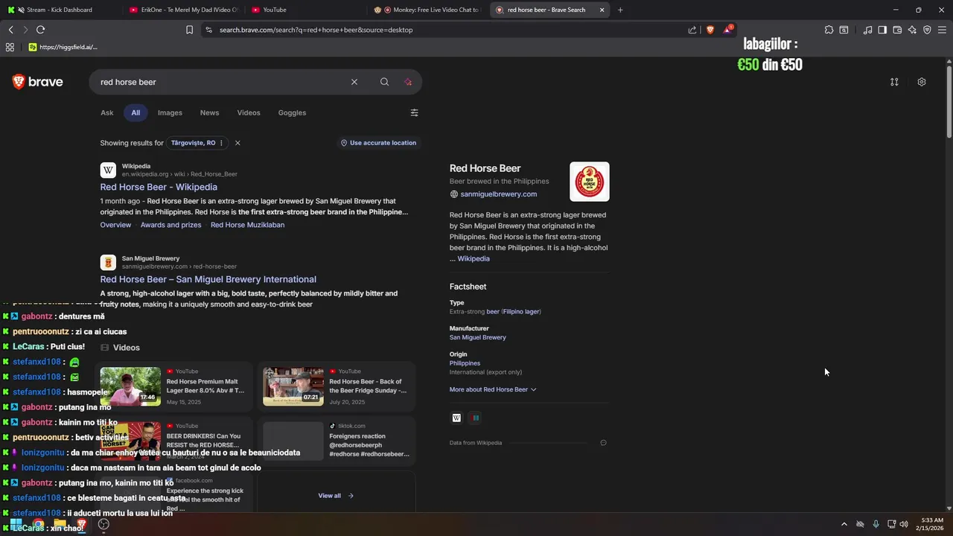This screenshot has height=536, width=953.
Task: Select the All results tab
Action: (x=136, y=112)
